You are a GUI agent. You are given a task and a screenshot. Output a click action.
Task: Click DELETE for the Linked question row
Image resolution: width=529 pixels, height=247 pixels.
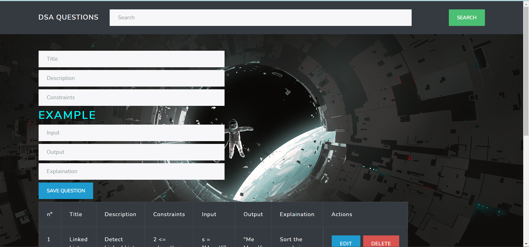click(381, 241)
